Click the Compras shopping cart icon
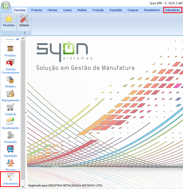 pyautogui.click(x=10, y=108)
